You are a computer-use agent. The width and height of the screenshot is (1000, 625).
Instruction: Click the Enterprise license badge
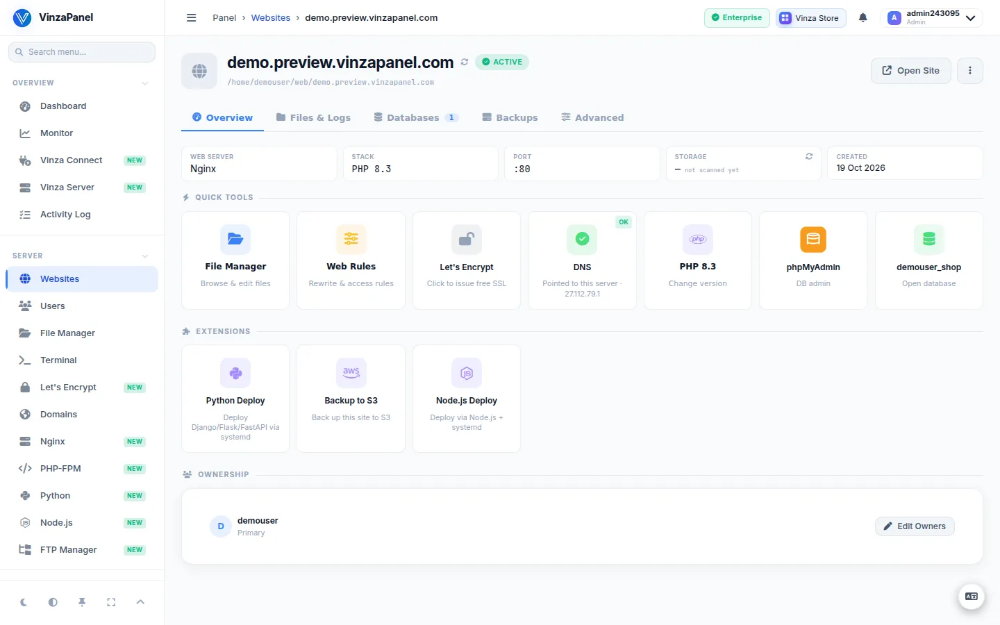pyautogui.click(x=737, y=18)
